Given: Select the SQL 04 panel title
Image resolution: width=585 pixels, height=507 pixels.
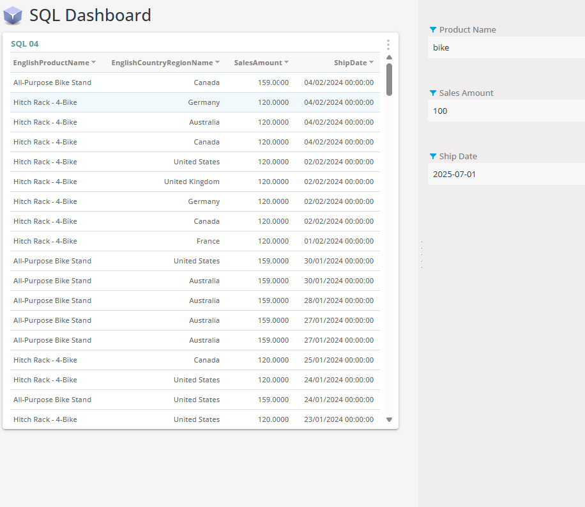Looking at the screenshot, I should pyautogui.click(x=24, y=44).
